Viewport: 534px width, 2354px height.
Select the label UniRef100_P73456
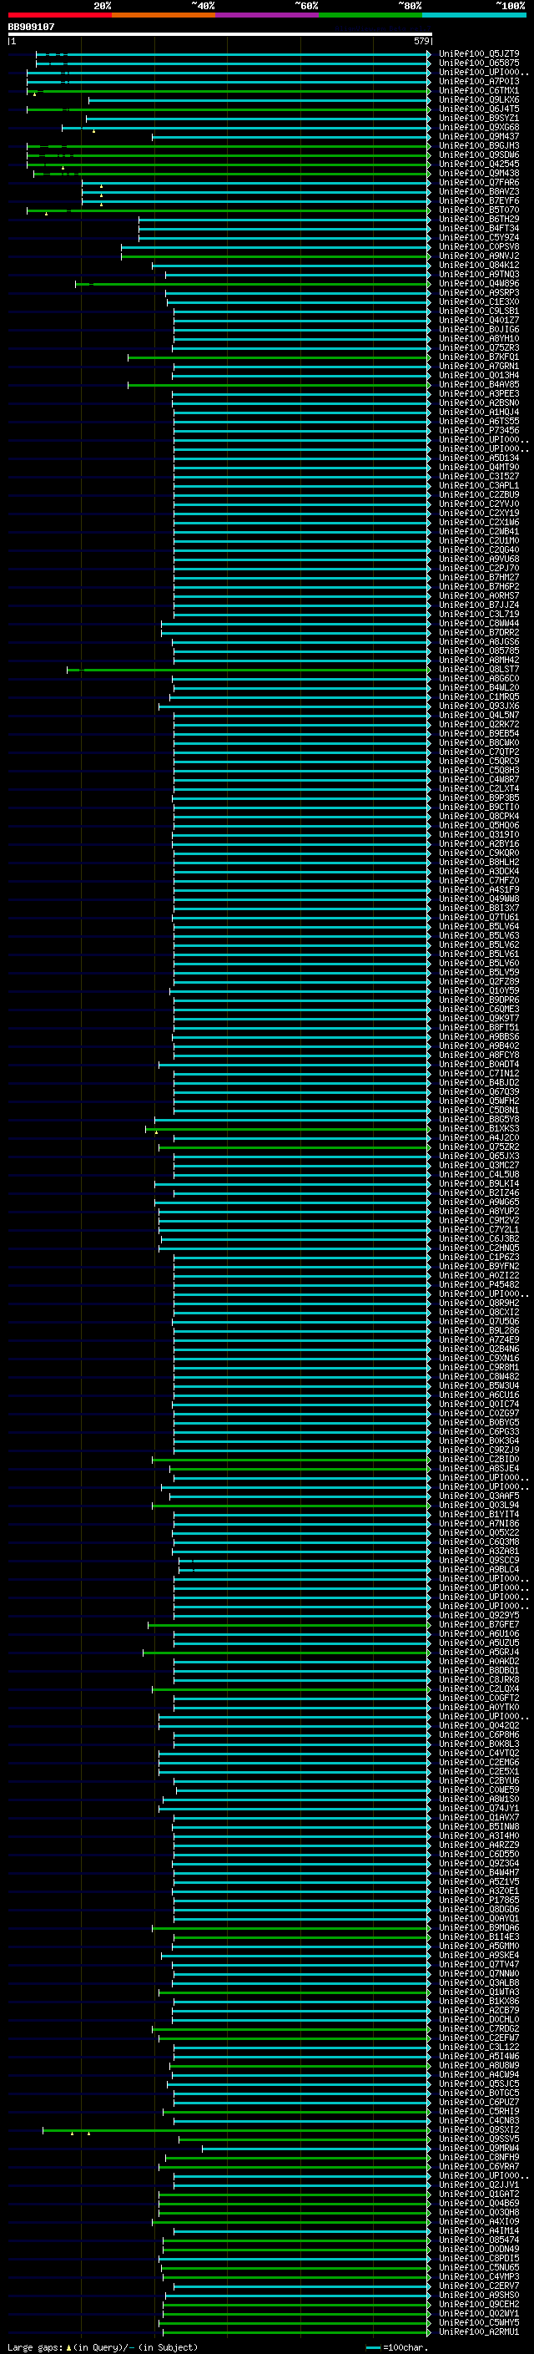[479, 430]
